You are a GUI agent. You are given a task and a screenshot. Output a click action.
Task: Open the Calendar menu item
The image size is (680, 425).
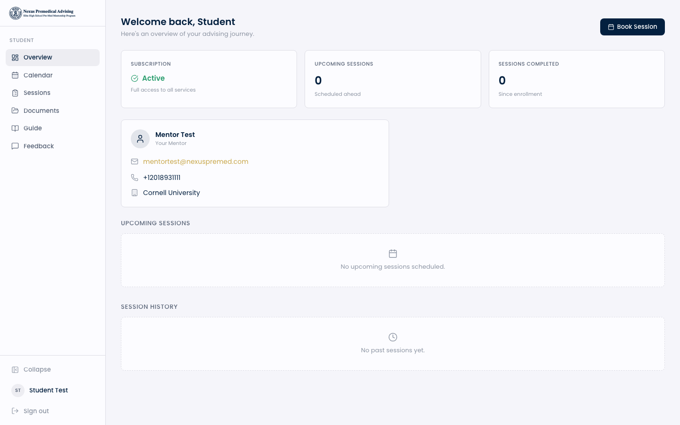click(x=38, y=75)
